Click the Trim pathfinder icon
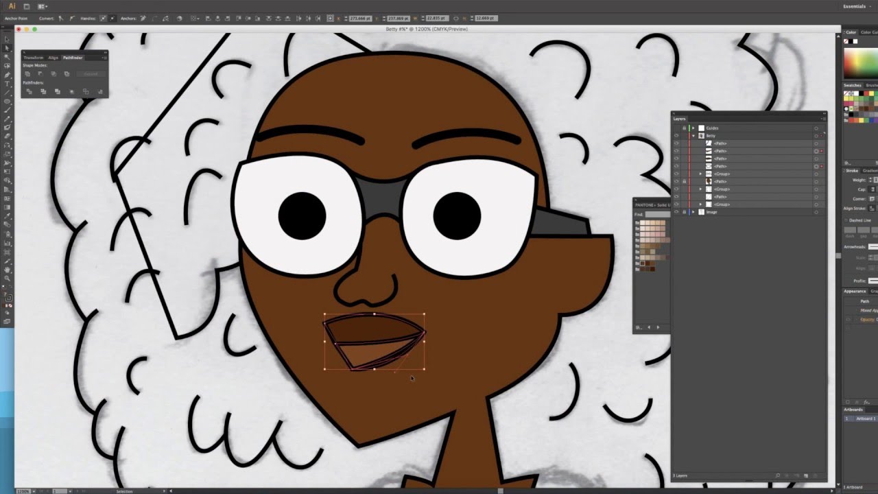Screen dimensions: 878x494 (x=43, y=91)
